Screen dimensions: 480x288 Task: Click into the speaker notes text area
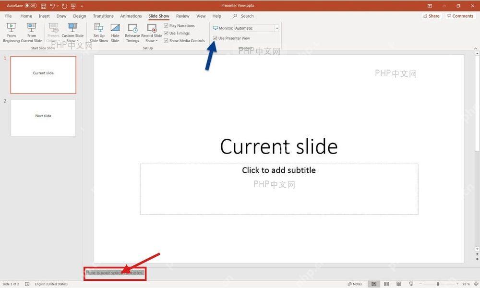(115, 273)
